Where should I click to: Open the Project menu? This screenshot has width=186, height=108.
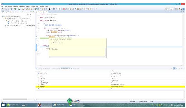(33, 6)
